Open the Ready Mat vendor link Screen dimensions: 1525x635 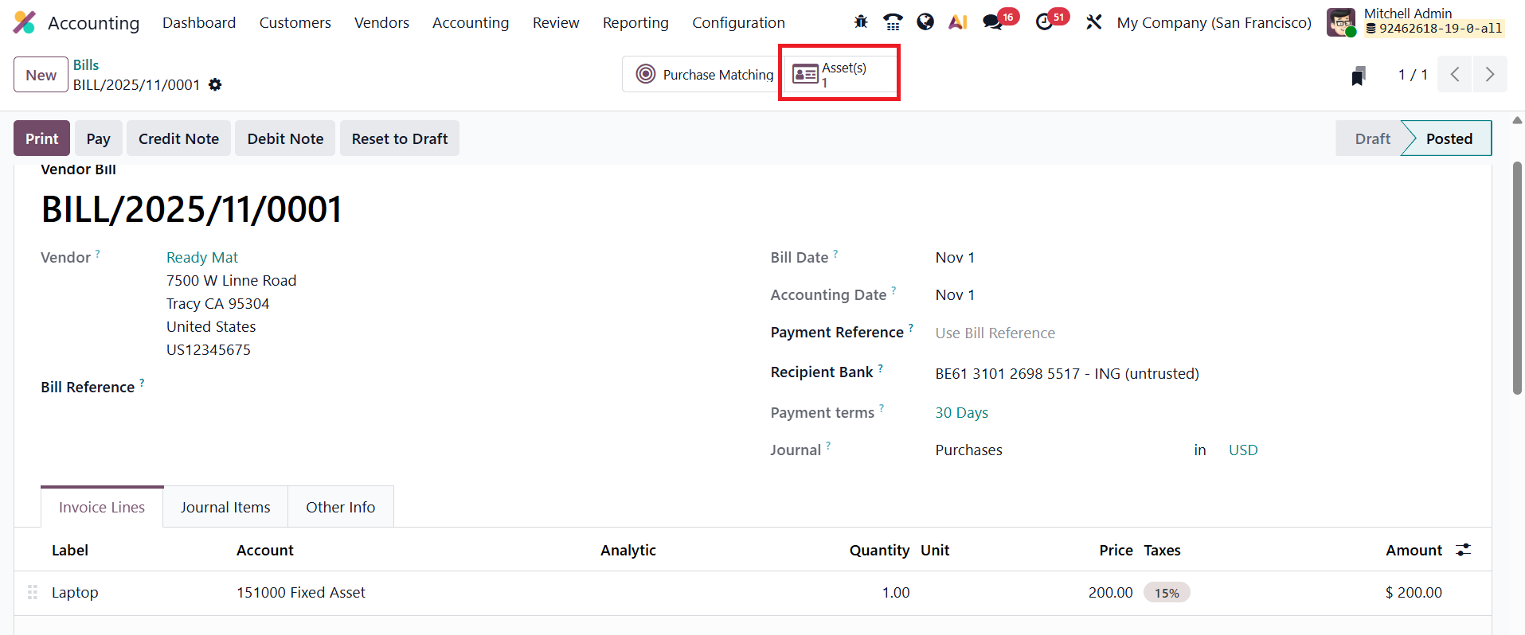click(202, 257)
